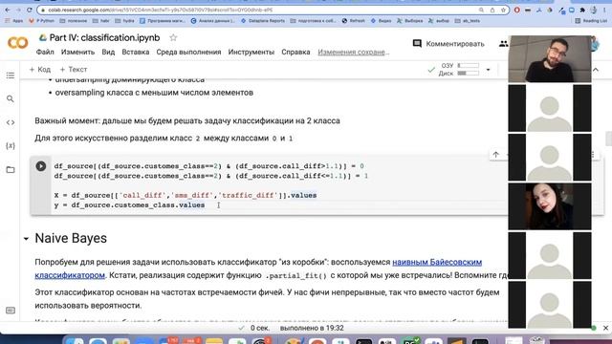Click the 'oversampling класса' bullet text
612x344 pixels.
(154, 93)
